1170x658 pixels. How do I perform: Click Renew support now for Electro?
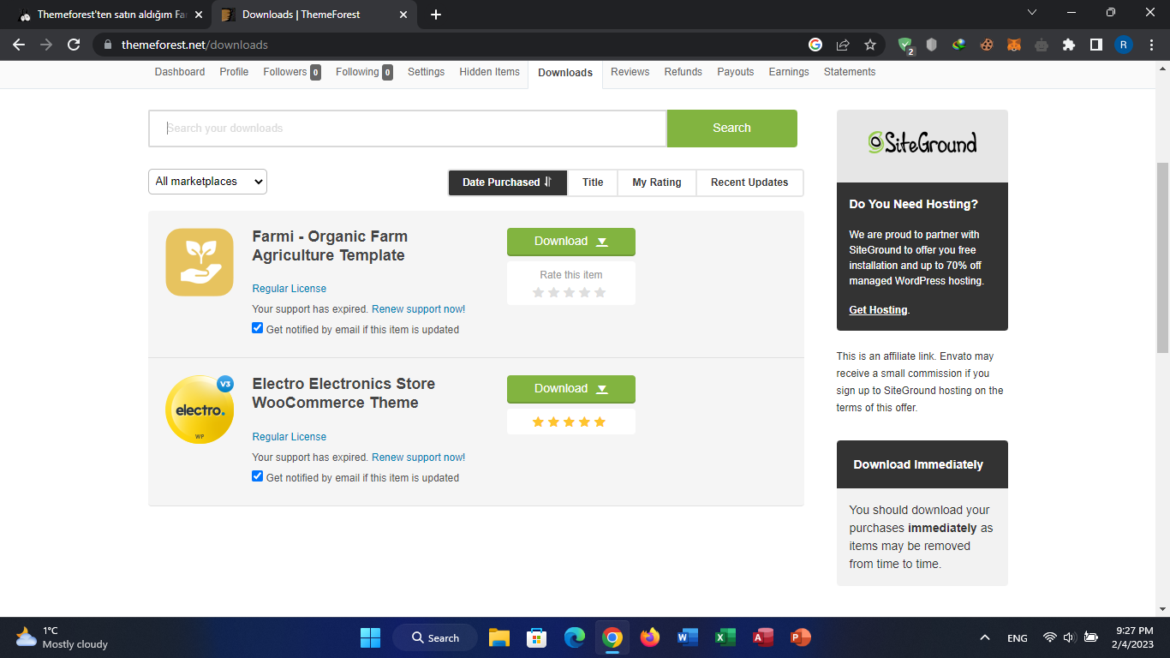coord(419,458)
